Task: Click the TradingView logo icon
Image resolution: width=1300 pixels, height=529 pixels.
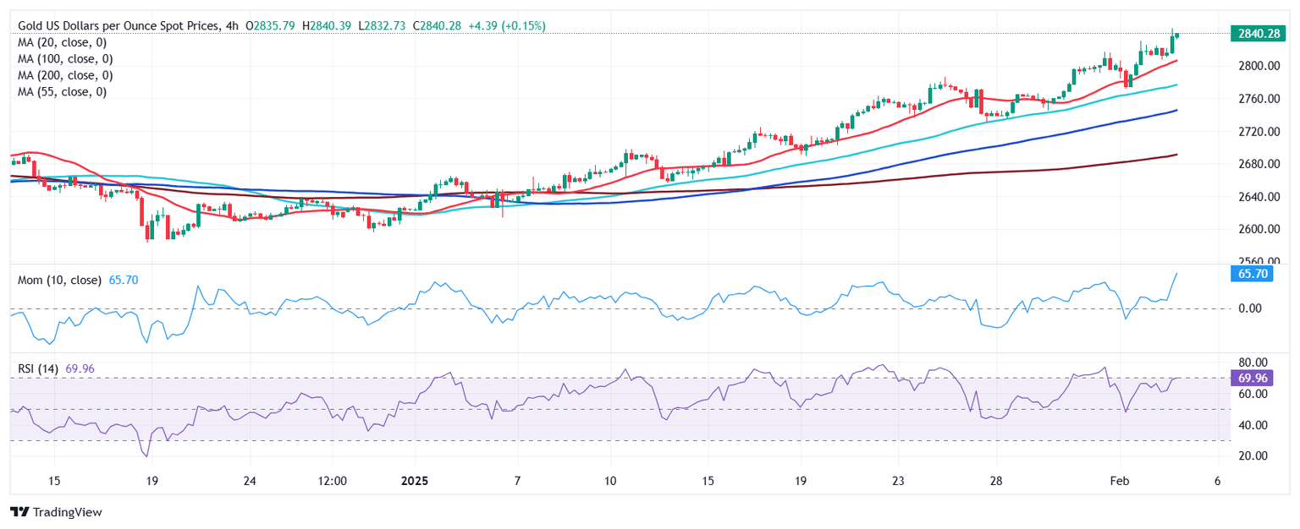Action: point(19,512)
